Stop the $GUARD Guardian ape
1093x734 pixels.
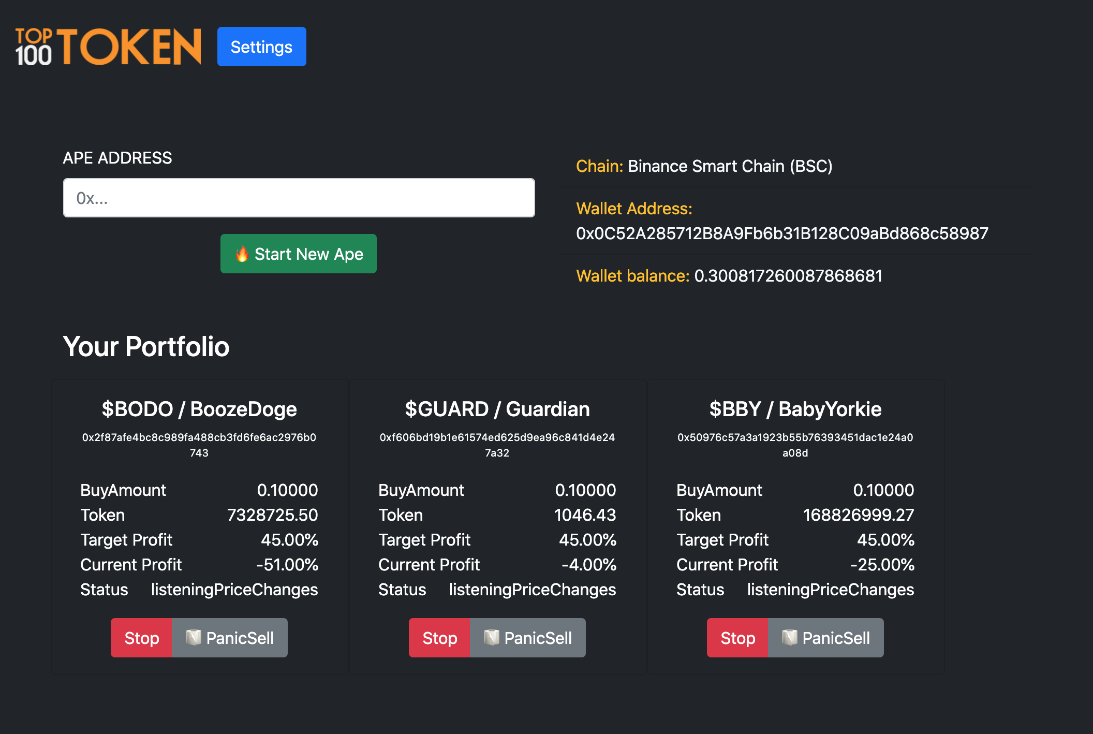tap(439, 638)
